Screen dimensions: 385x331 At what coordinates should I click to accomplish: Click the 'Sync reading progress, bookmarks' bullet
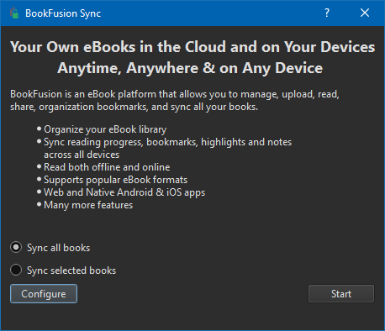coord(167,142)
